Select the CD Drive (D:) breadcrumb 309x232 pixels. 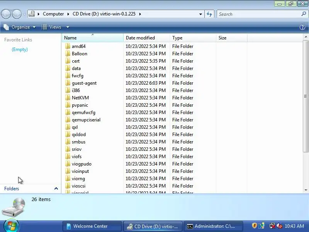pos(104,14)
